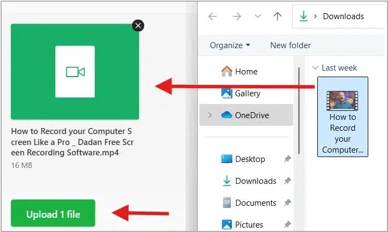Open the Organize dropdown menu
388x232 pixels.
pyautogui.click(x=230, y=45)
